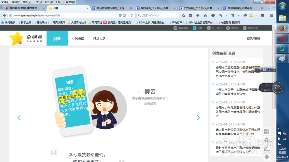Close the 剑鱼 browser tab
Screen dimensions: 289x162
pyautogui.click(x=87, y=8)
